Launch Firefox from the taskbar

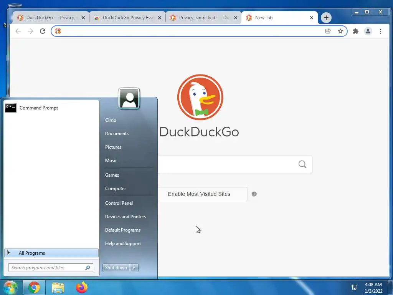82,287
